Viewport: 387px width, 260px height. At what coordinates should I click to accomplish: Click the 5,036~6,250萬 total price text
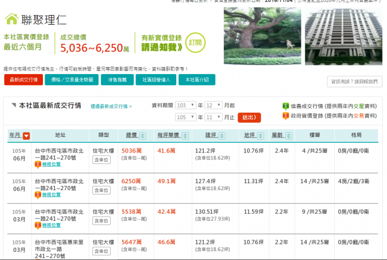point(95,48)
